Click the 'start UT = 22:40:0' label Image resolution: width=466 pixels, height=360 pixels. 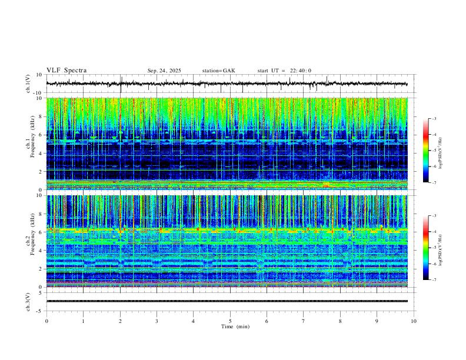(x=284, y=71)
